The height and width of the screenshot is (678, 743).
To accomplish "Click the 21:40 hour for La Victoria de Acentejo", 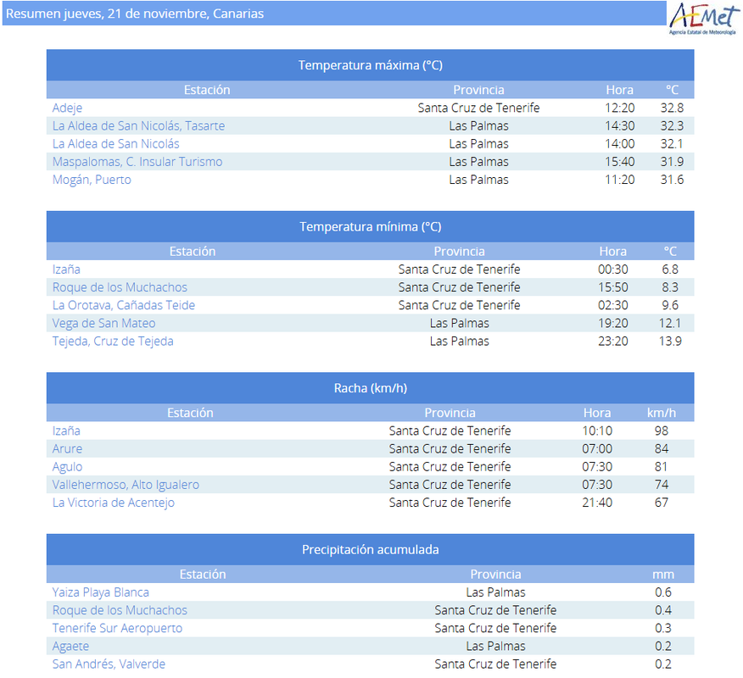I will coord(597,503).
